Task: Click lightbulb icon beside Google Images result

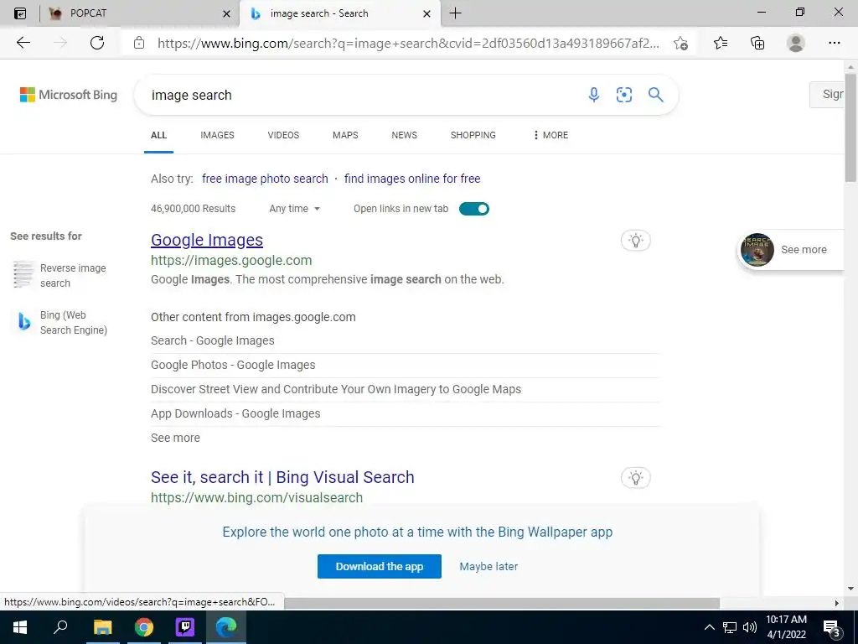Action: click(x=636, y=241)
